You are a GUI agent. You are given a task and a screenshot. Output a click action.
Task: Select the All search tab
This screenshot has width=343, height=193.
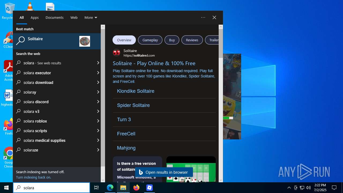(x=22, y=17)
